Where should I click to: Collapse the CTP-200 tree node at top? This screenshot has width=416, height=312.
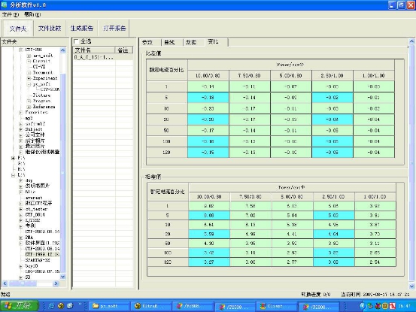pyautogui.click(x=21, y=50)
